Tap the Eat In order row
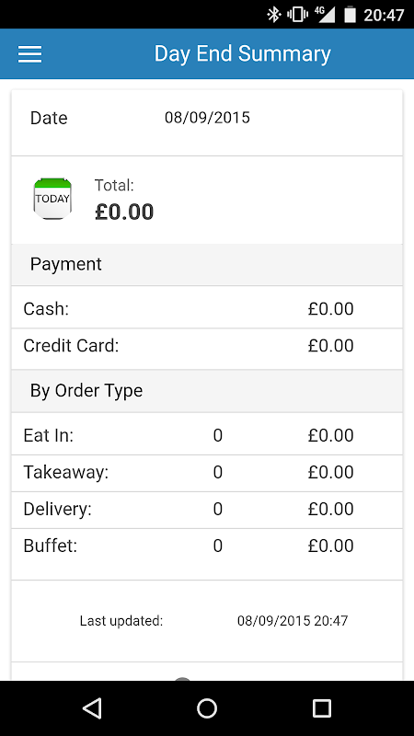This screenshot has height=736, width=414. 207,435
